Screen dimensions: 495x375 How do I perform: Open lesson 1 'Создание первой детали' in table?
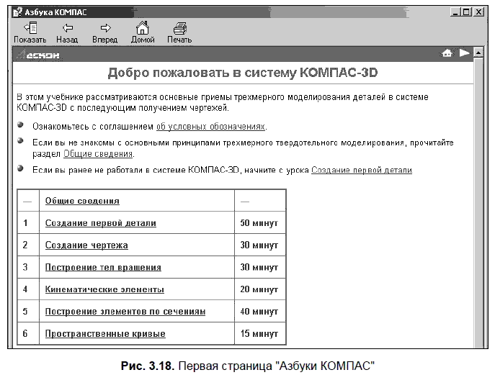(x=101, y=223)
